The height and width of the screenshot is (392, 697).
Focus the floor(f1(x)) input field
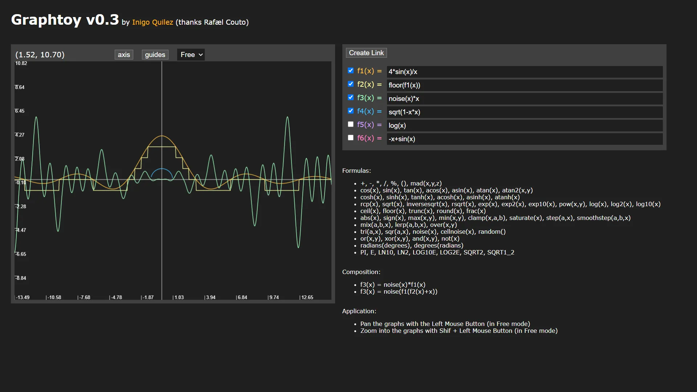click(x=525, y=85)
